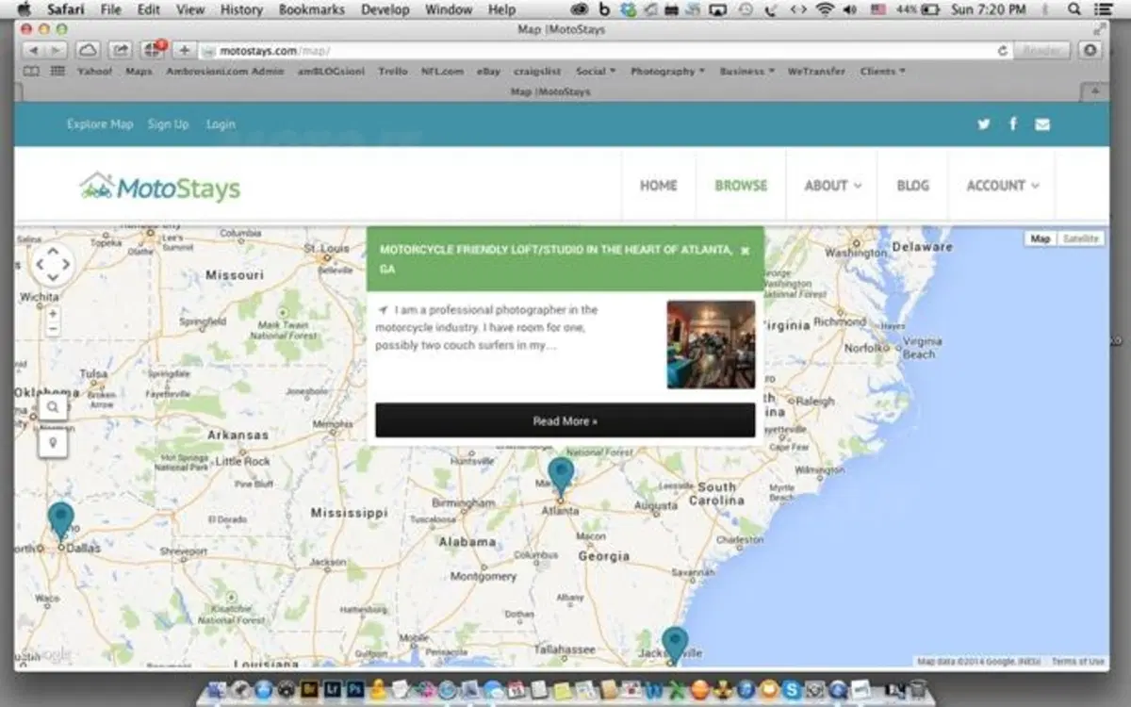Zoom out on the map

tap(53, 329)
